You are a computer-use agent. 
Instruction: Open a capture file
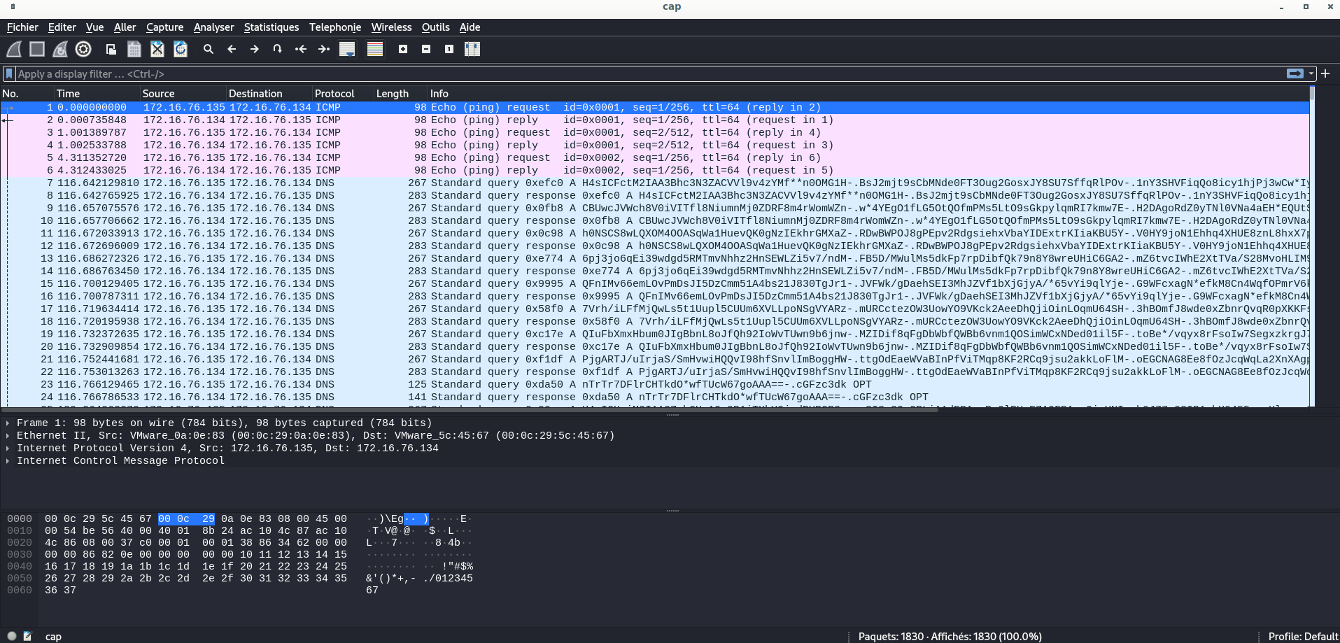111,49
